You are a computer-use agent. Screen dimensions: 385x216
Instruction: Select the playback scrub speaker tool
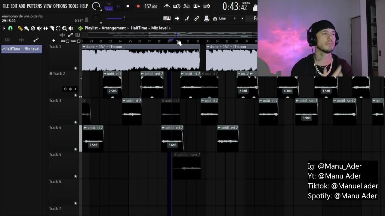pos(71,28)
